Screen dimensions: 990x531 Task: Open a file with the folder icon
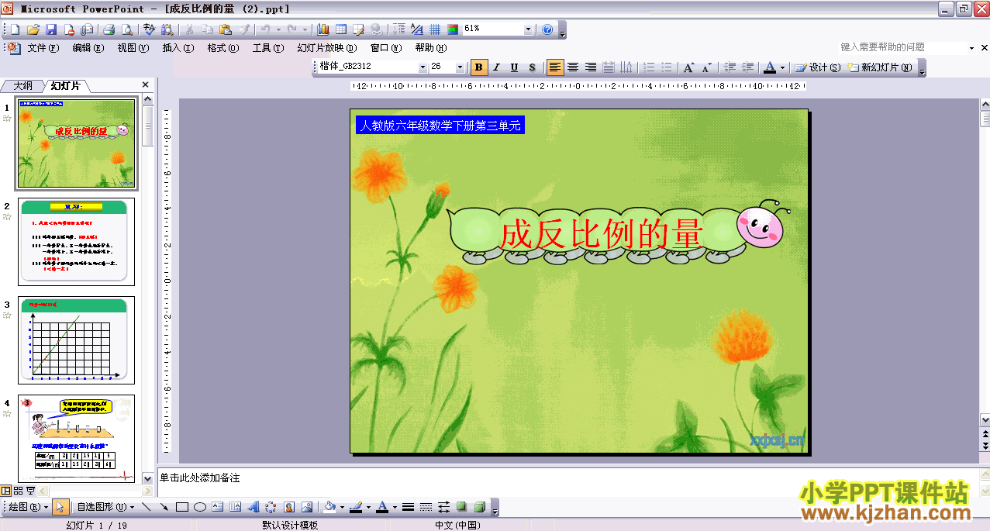pos(33,29)
